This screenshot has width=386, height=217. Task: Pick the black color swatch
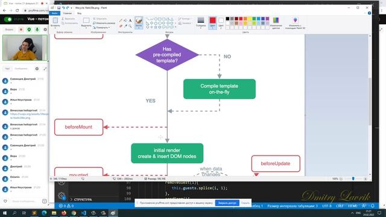[x=227, y=19]
